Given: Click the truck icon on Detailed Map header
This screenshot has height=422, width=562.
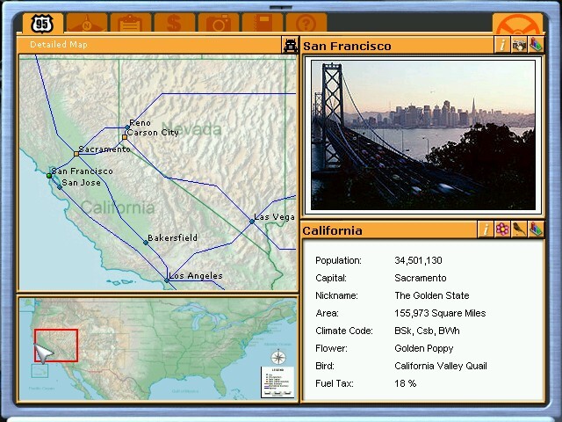Looking at the screenshot, I should pyautogui.click(x=290, y=46).
